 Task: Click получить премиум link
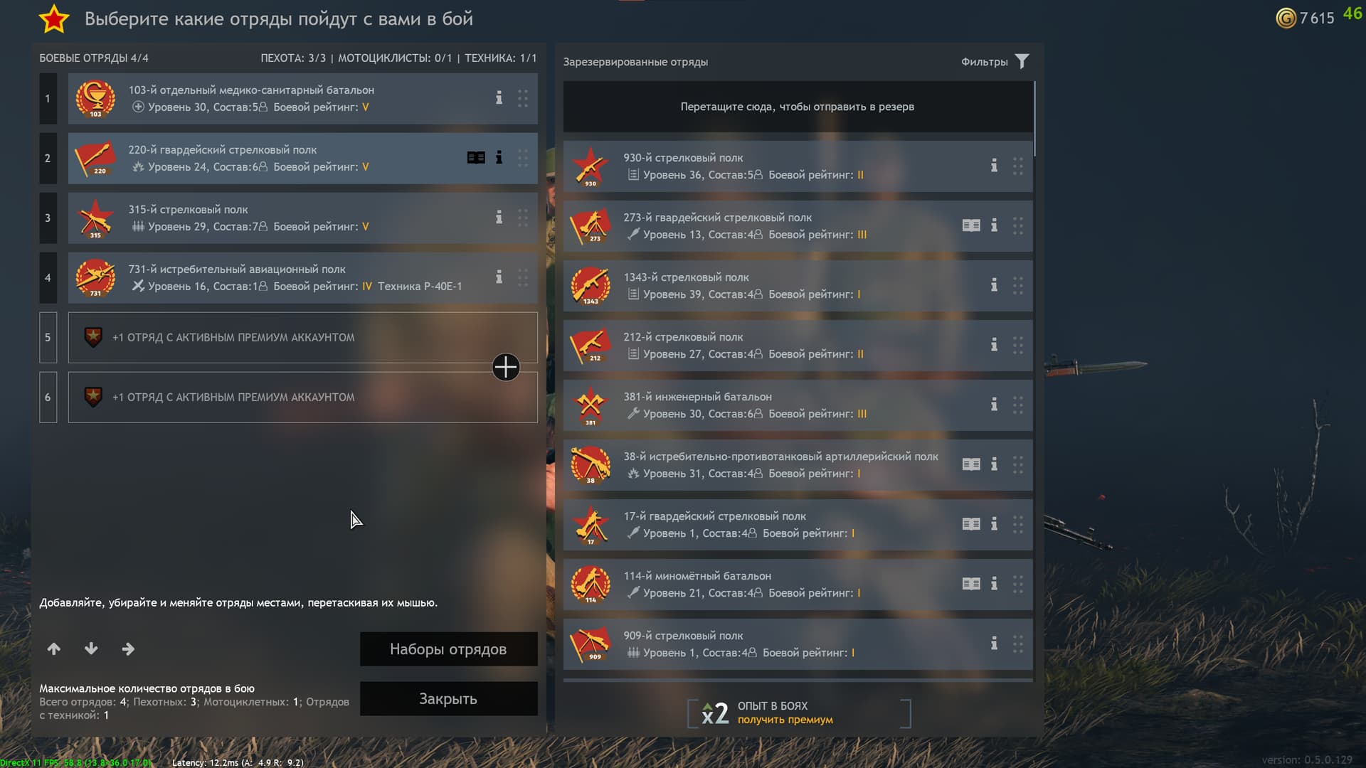pos(785,720)
